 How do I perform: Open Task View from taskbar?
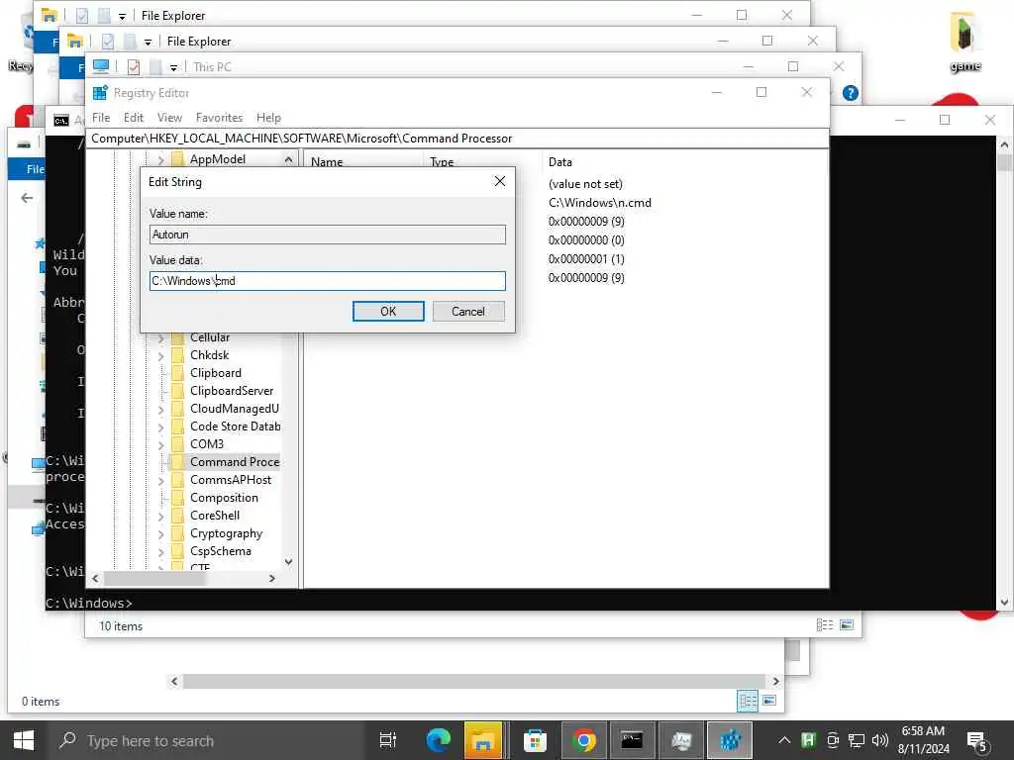388,740
